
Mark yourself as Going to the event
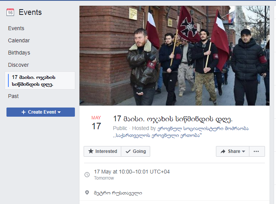(x=136, y=151)
